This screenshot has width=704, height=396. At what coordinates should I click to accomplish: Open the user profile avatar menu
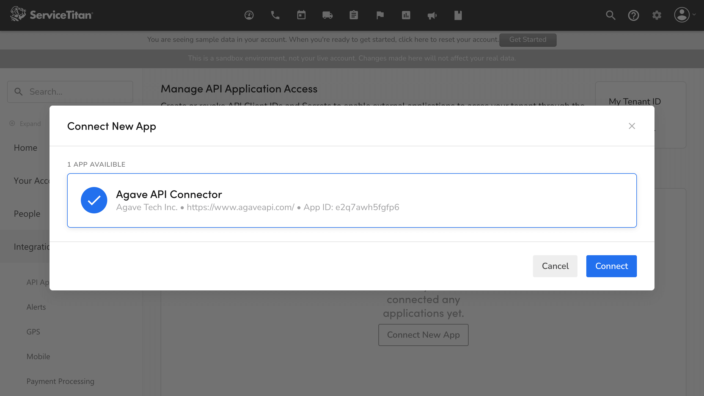click(x=685, y=15)
